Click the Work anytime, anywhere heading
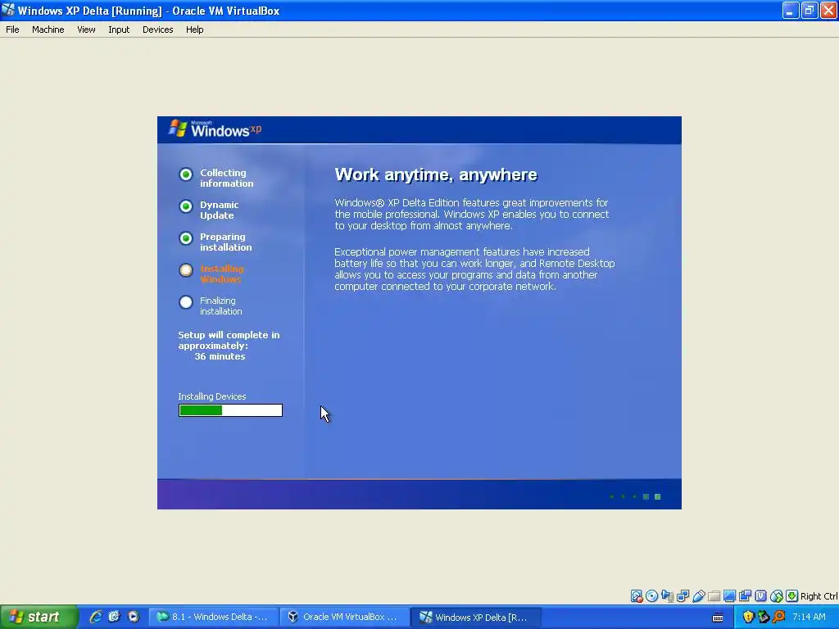This screenshot has width=839, height=629. tap(436, 175)
